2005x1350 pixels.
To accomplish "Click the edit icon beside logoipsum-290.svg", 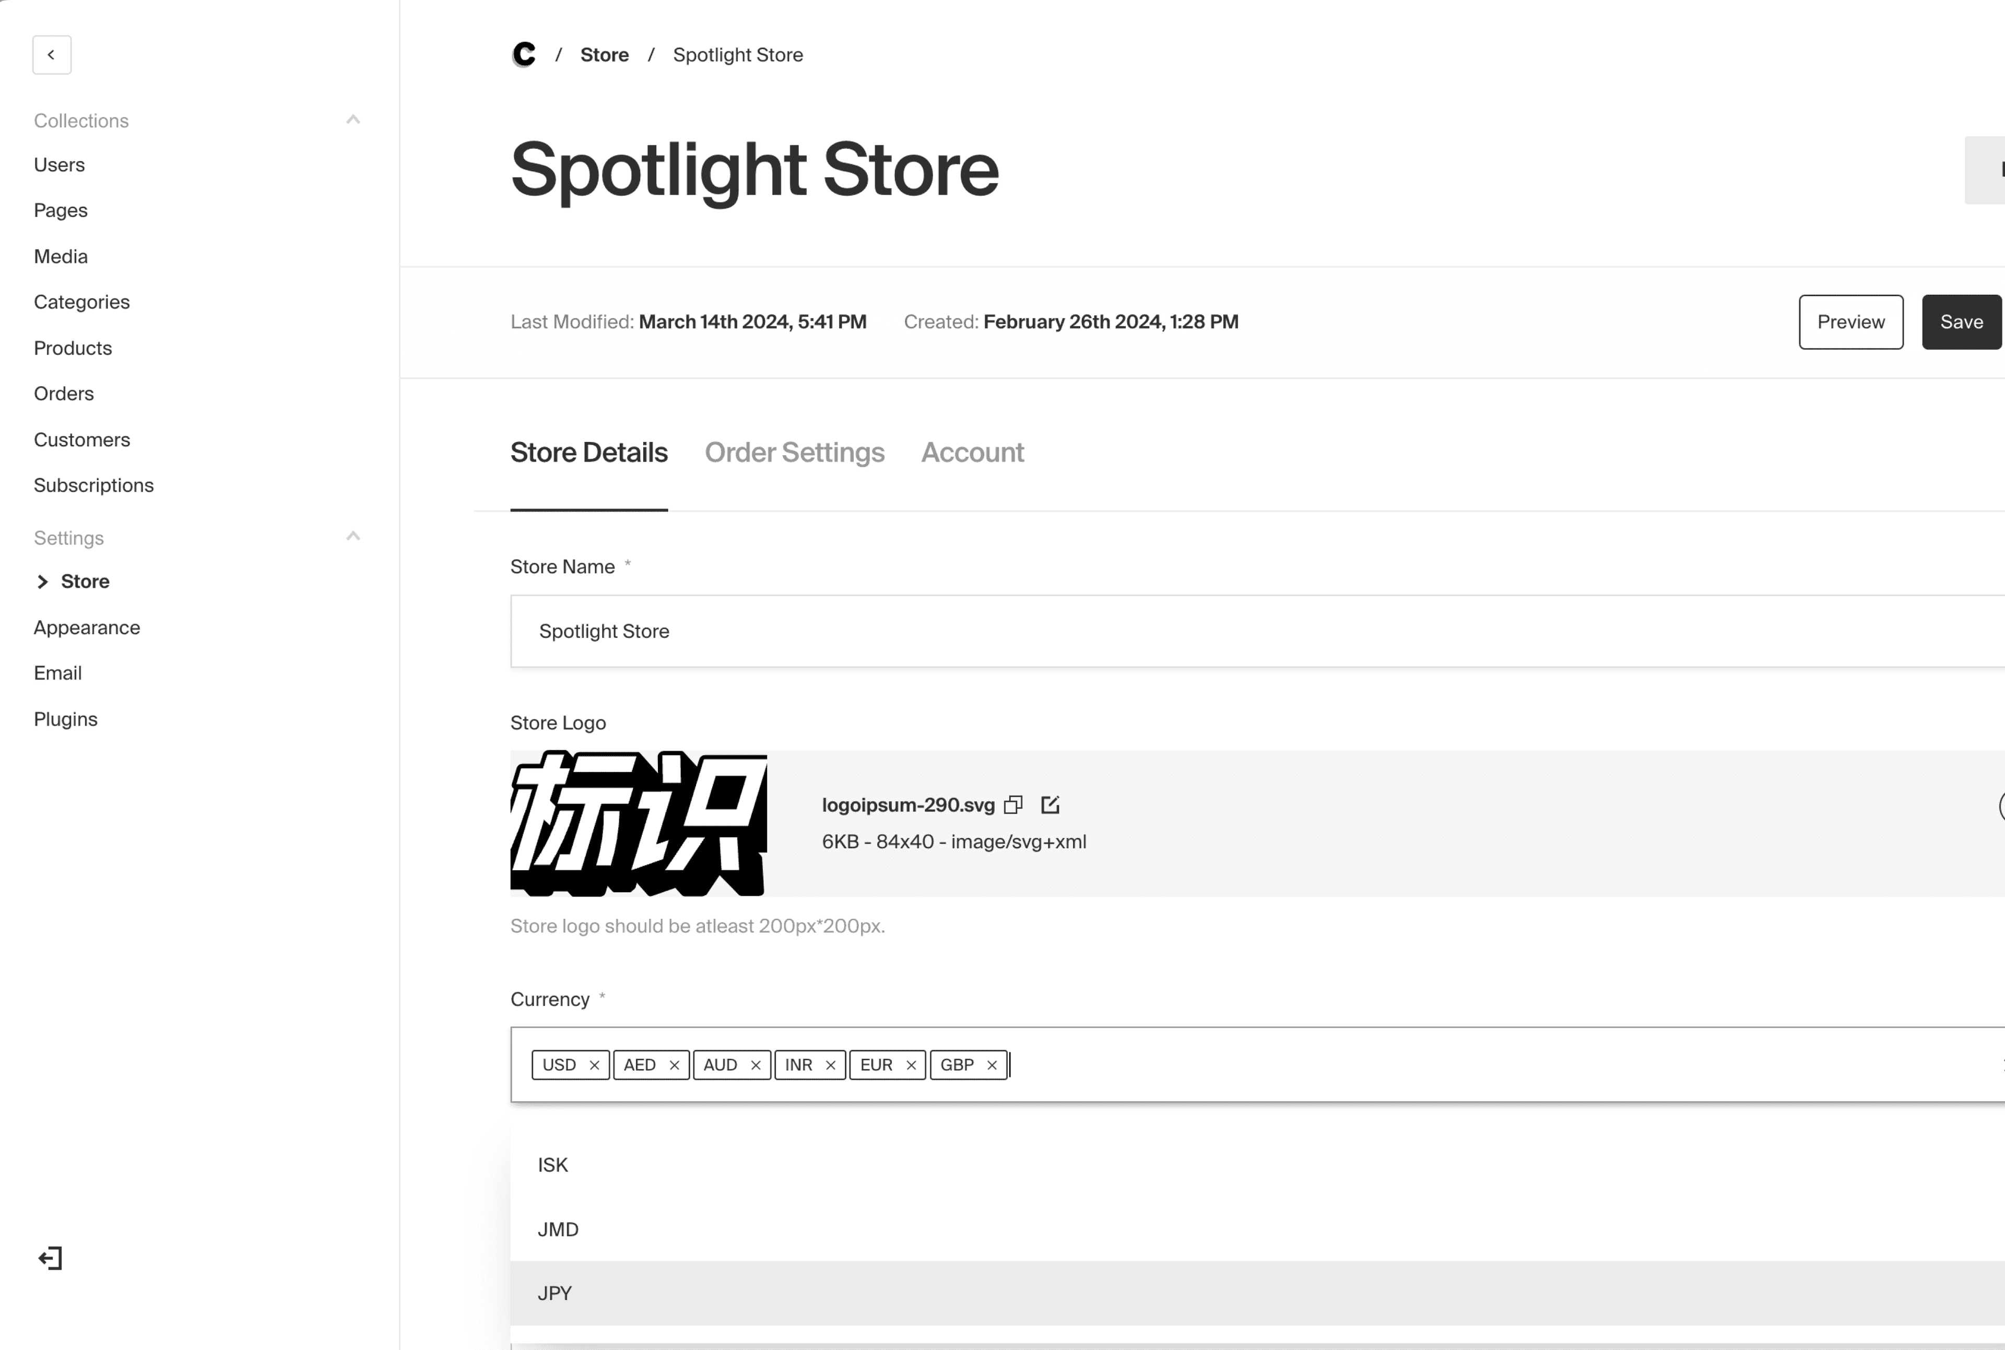I will (1049, 805).
